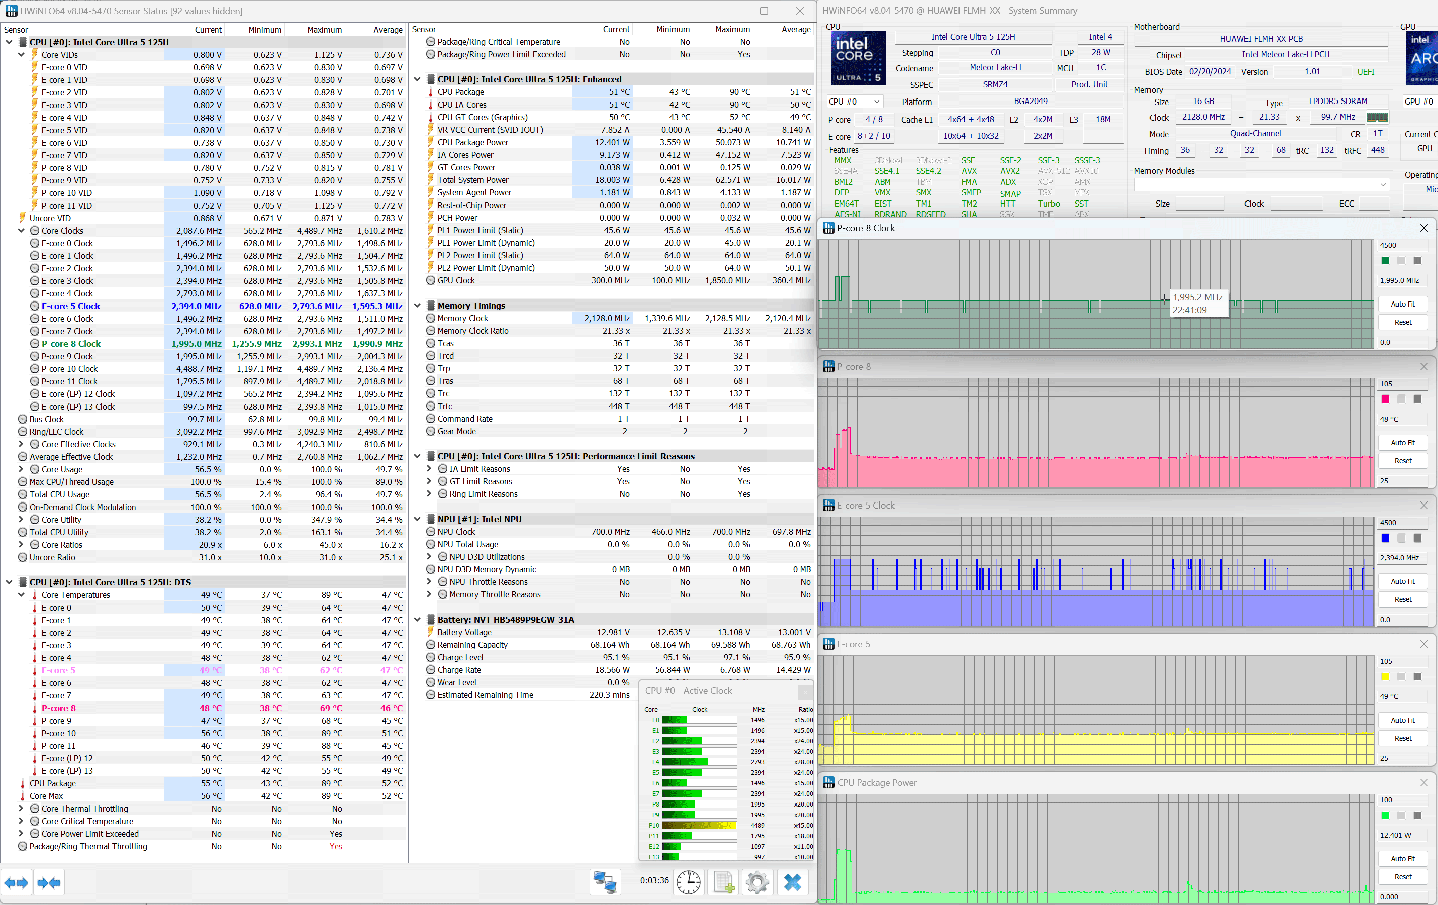
Task: Click the clock reset timer icon
Action: (689, 882)
